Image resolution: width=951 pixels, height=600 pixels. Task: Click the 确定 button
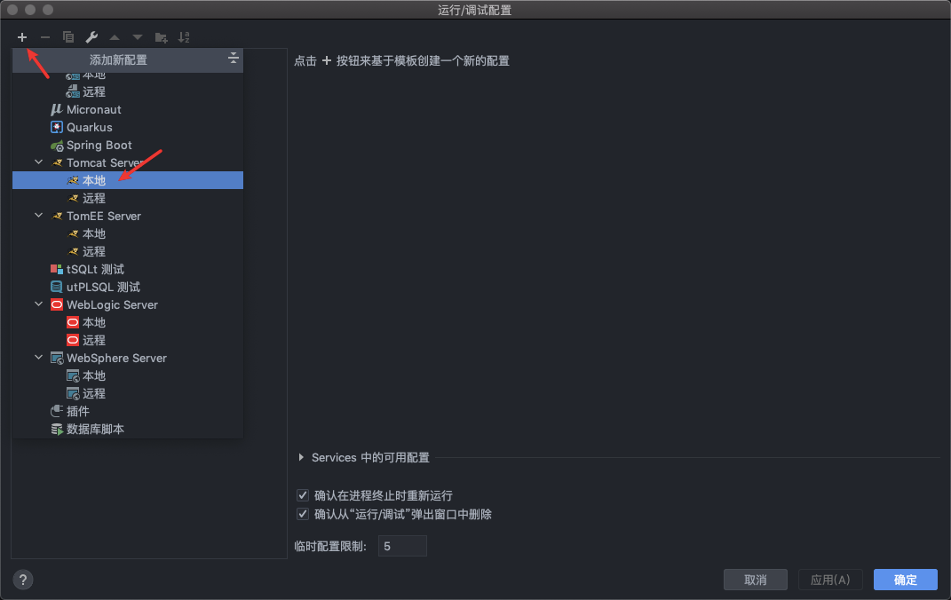pos(906,580)
